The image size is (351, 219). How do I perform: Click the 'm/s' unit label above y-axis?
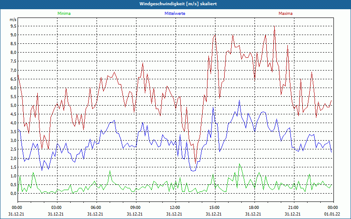13,20
